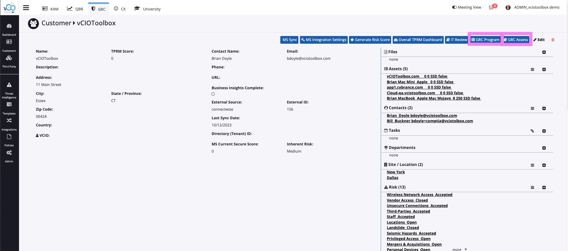568x251 pixels.
Task: Add a new risk with plus icon
Action: pos(544,188)
